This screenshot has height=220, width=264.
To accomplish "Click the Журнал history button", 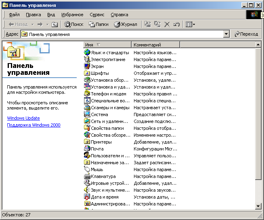I will 126,24.
